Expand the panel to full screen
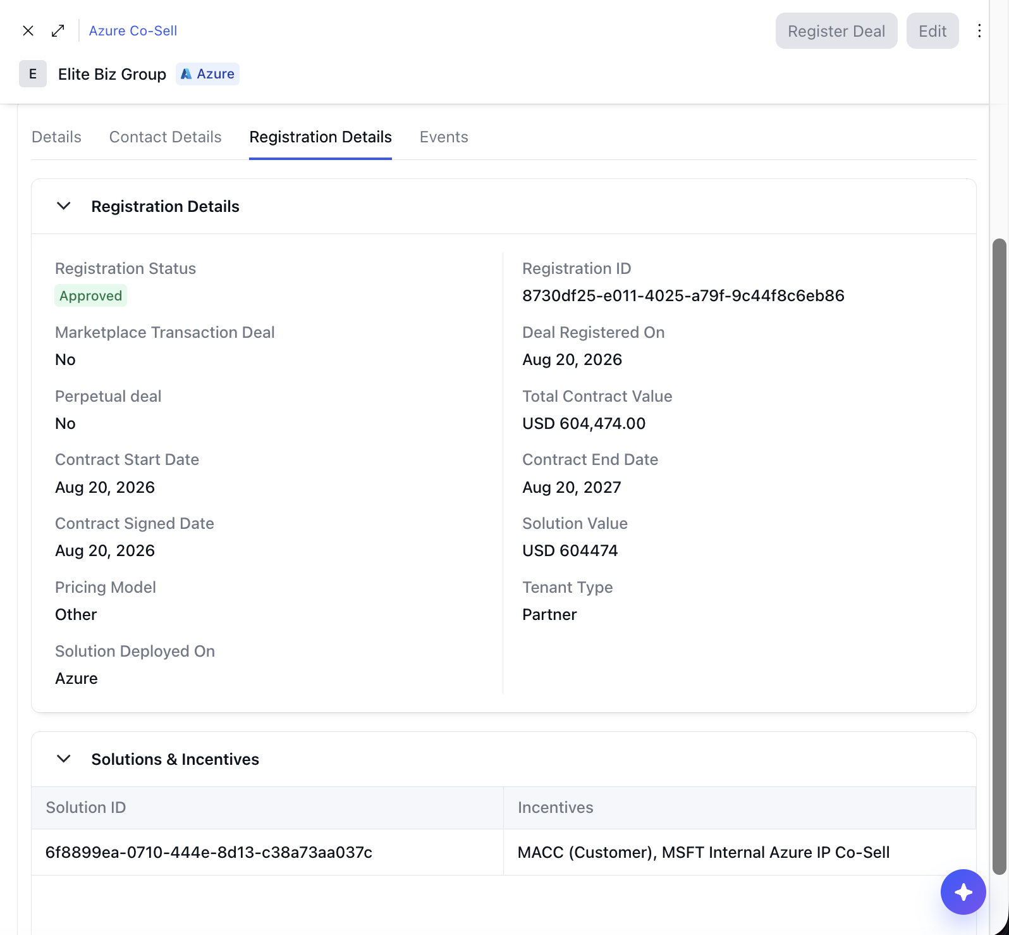Image resolution: width=1009 pixels, height=935 pixels. click(58, 30)
